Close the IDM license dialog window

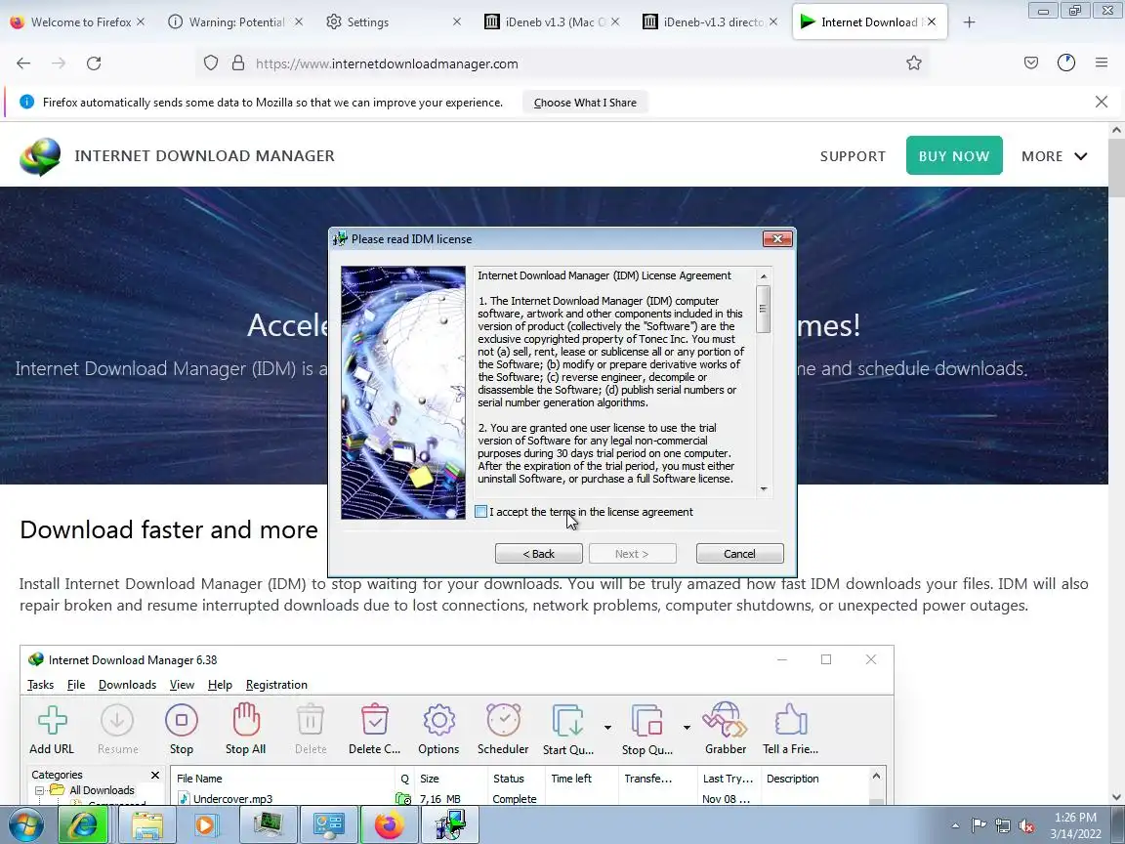pyautogui.click(x=777, y=239)
